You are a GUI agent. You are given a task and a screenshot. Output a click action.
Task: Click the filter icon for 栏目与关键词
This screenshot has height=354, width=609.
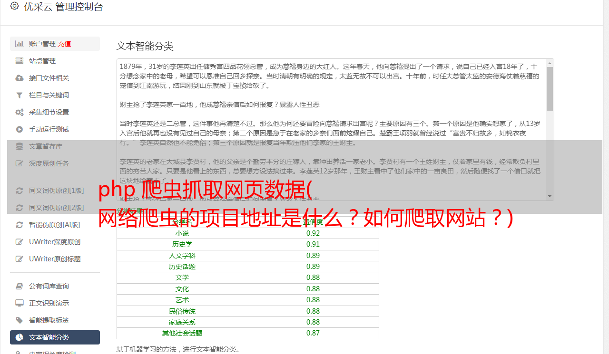click(x=20, y=95)
